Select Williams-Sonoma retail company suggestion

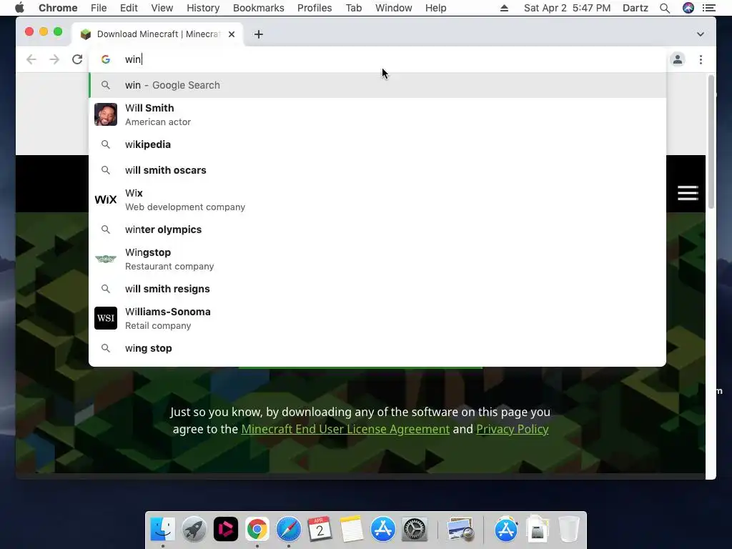click(377, 318)
